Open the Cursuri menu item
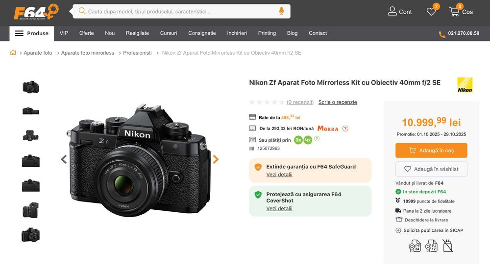The image size is (490, 266). coord(169,33)
